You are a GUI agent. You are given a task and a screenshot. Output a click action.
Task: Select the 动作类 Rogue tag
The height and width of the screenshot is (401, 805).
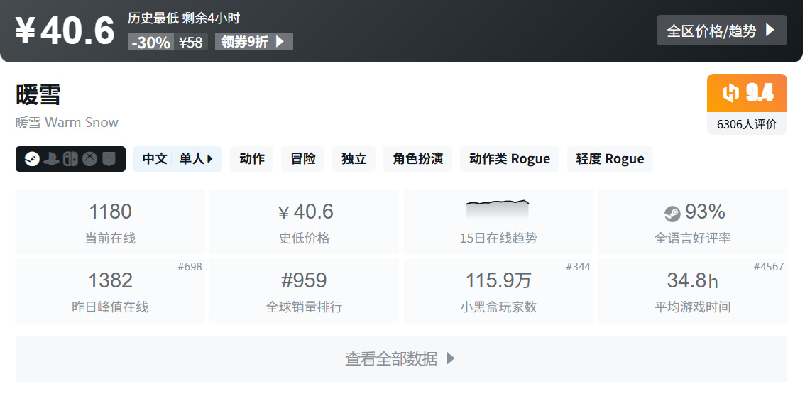(x=509, y=159)
